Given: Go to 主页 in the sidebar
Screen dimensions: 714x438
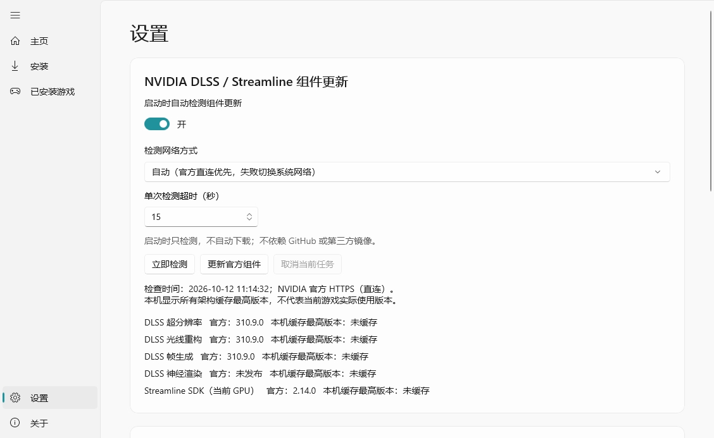Looking at the screenshot, I should click(x=50, y=41).
